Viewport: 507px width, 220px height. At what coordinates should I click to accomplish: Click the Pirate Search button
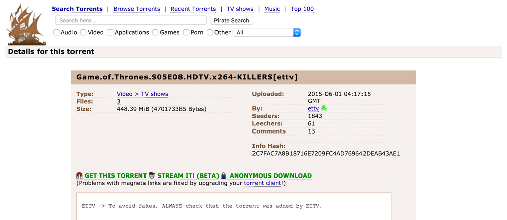(232, 20)
